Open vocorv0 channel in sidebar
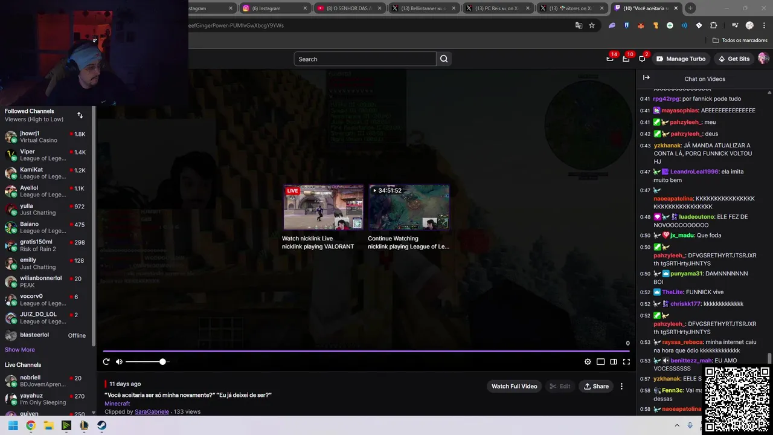Image resolution: width=773 pixels, height=435 pixels. [x=46, y=300]
